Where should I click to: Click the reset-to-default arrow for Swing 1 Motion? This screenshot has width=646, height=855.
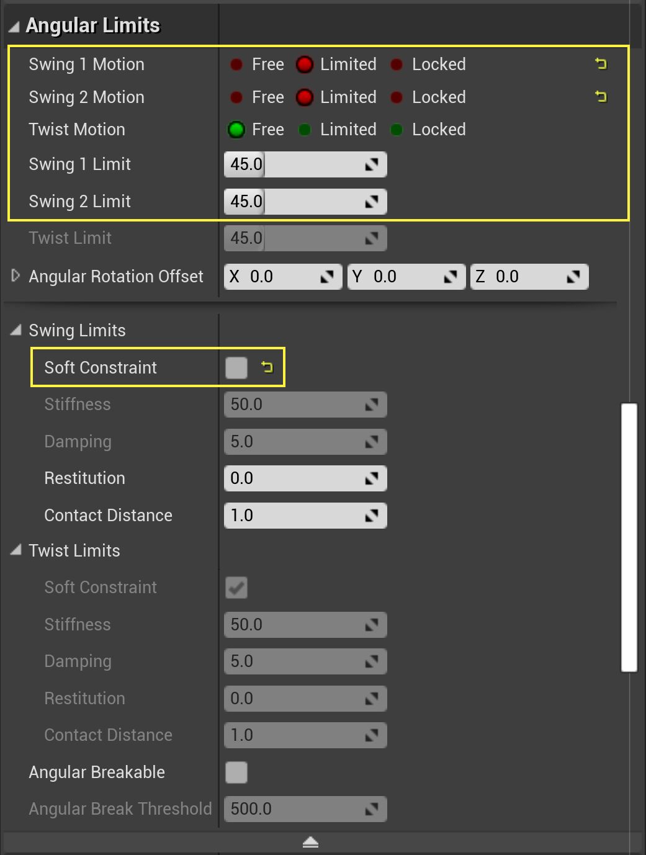(x=601, y=64)
